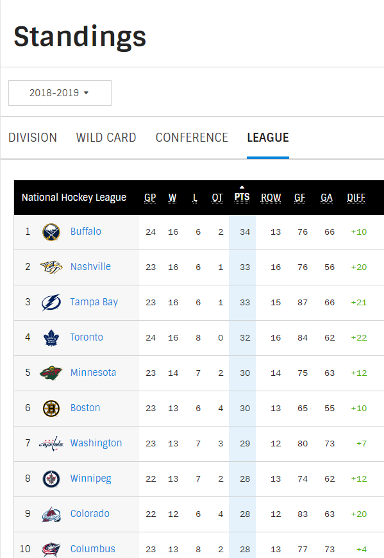This screenshot has height=558, width=384.
Task: Click the Nashville Predators team logo
Action: 51,267
